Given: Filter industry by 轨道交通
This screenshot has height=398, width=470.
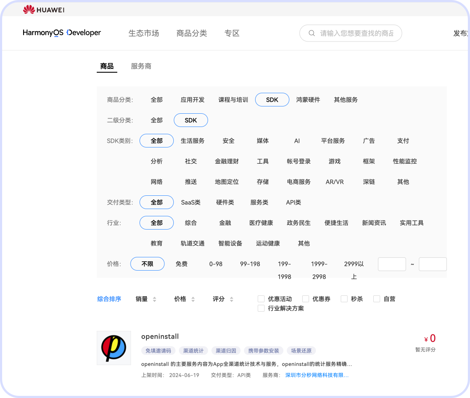Looking at the screenshot, I should (x=193, y=244).
